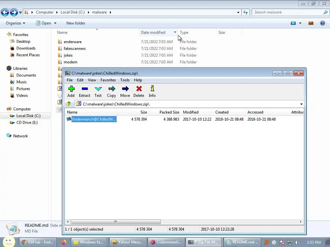The image size is (330, 247).
Task: Sort 7-Zip list by Created column
Action: pos(229,112)
